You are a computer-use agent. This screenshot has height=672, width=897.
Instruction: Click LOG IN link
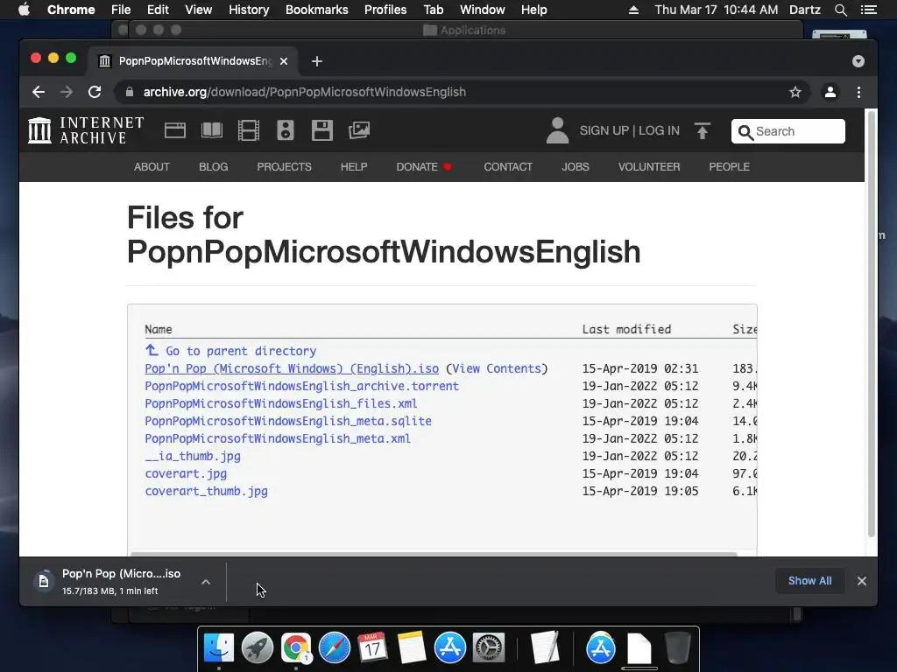point(659,131)
